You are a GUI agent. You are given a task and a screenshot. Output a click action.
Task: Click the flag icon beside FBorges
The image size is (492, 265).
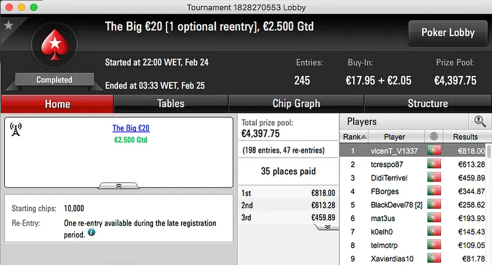click(435, 191)
